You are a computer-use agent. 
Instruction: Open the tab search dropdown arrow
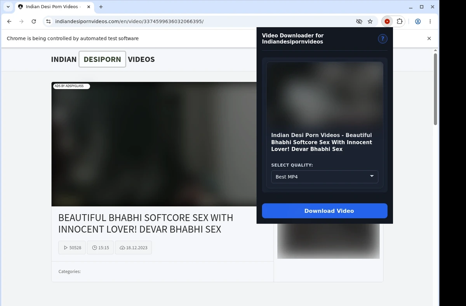(x=8, y=7)
